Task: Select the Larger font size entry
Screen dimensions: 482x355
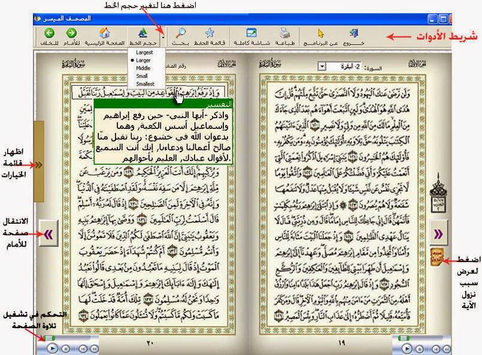Action: click(x=143, y=61)
